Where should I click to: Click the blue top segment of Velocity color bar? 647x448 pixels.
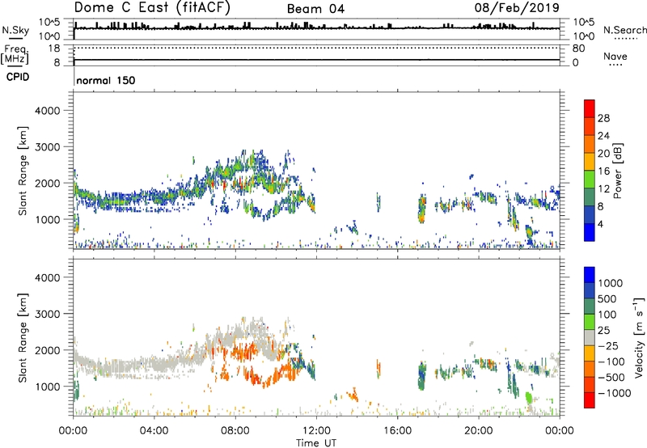(x=590, y=275)
